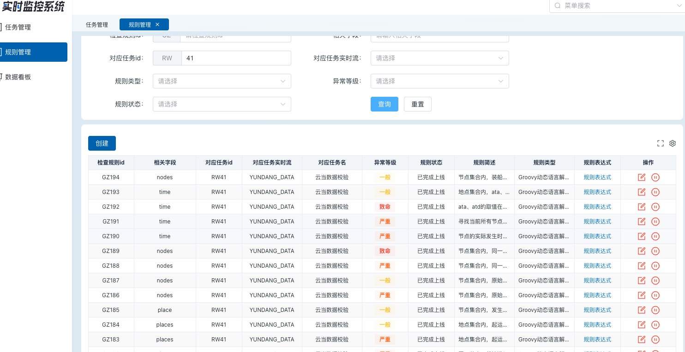685x352 pixels.
Task: Pause rule GZ193
Action: (655, 192)
